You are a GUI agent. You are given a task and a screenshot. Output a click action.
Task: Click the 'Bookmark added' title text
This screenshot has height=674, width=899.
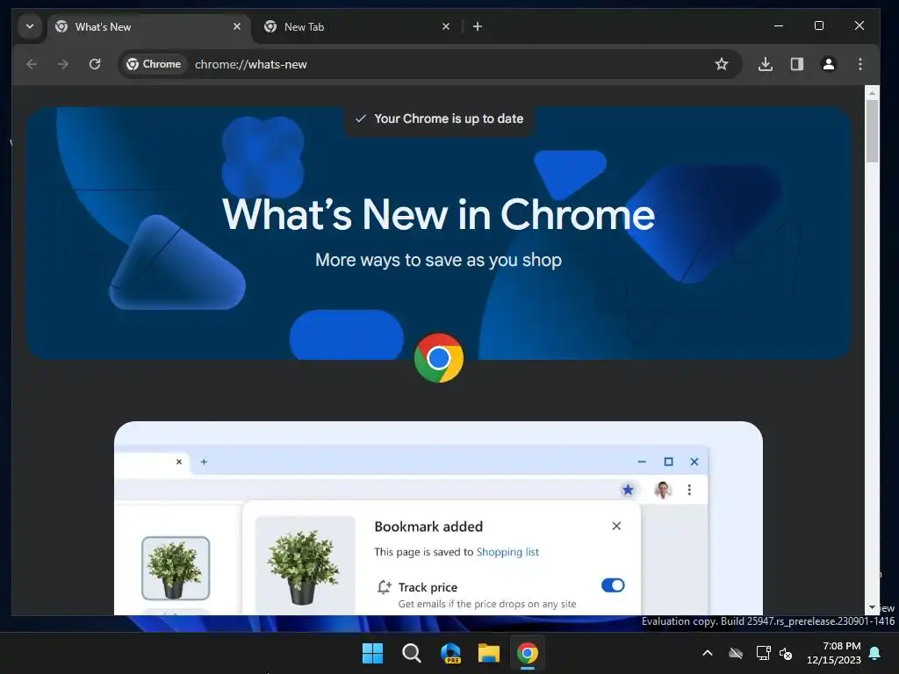428,527
